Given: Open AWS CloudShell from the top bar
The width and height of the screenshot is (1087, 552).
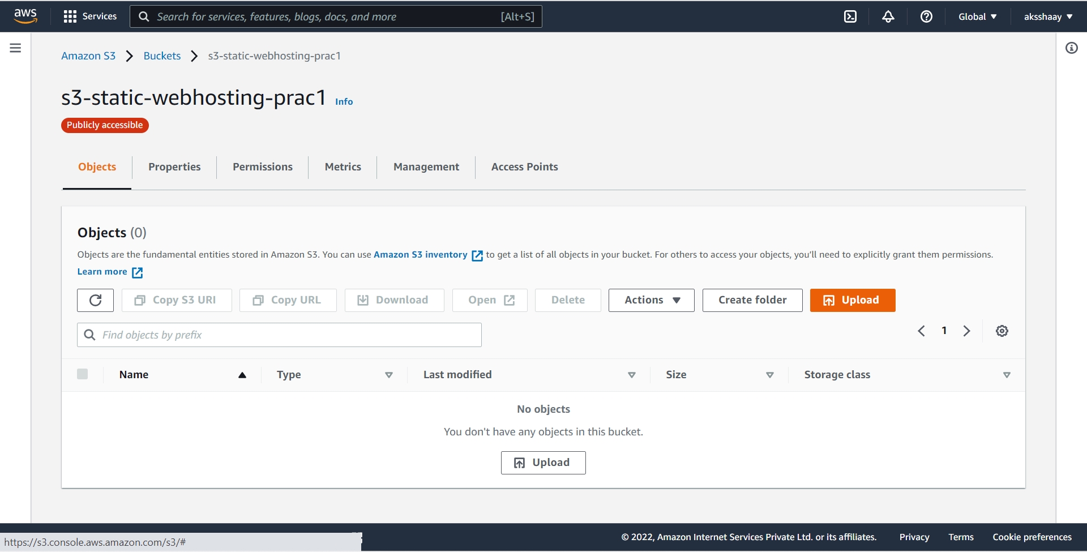Looking at the screenshot, I should [x=850, y=16].
